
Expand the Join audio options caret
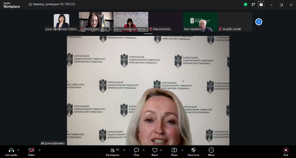(x=18, y=150)
